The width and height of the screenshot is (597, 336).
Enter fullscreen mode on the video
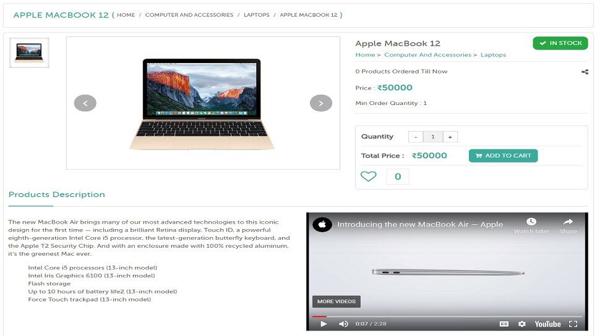(x=573, y=324)
